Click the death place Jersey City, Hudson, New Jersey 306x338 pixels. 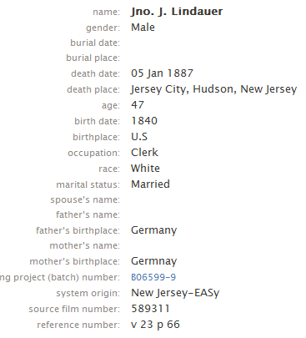coord(214,89)
